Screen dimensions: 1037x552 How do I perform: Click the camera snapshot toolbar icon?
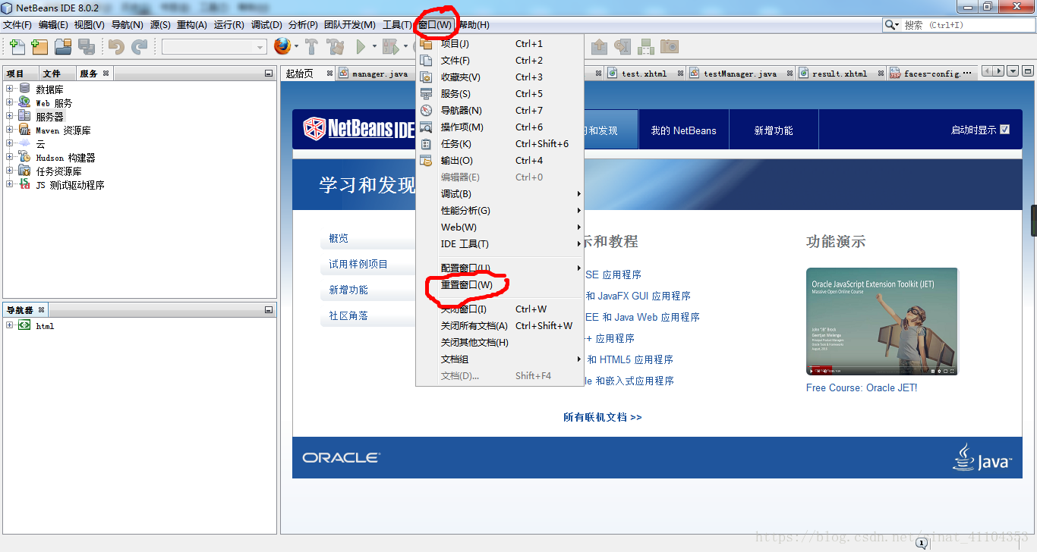coord(669,47)
